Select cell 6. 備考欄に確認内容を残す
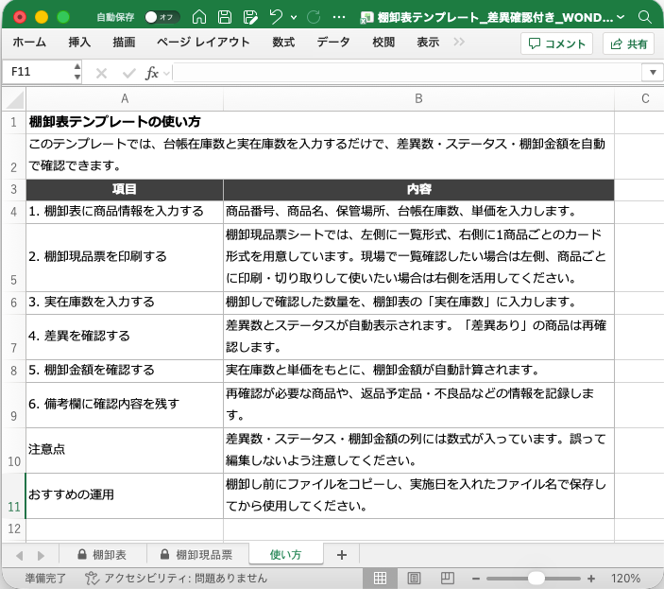The height and width of the screenshot is (589, 664). coord(125,405)
